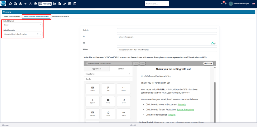Open Safe Secure Storage account menu
This screenshot has height=127, width=257.
click(x=240, y=4)
